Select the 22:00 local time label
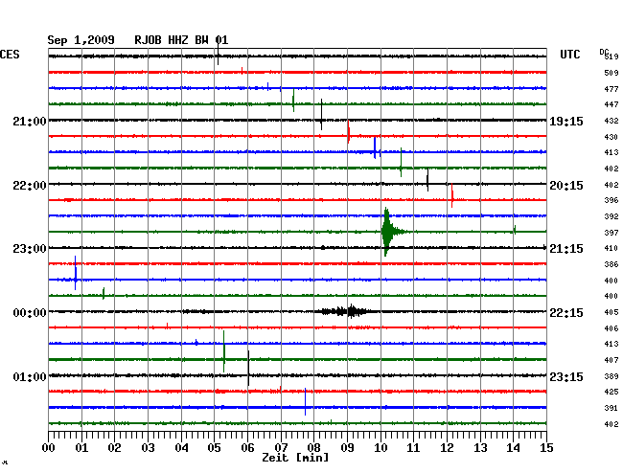Image resolution: width=623 pixels, height=473 pixels. pos(30,186)
